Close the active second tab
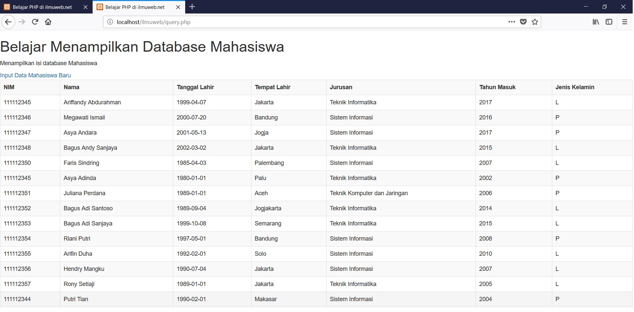The width and height of the screenshot is (634, 312). 178,7
